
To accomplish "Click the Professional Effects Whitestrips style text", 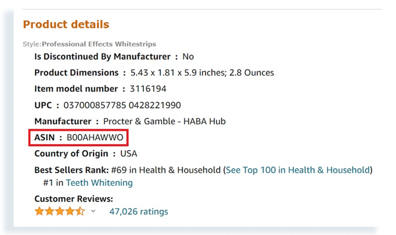I will [99, 44].
